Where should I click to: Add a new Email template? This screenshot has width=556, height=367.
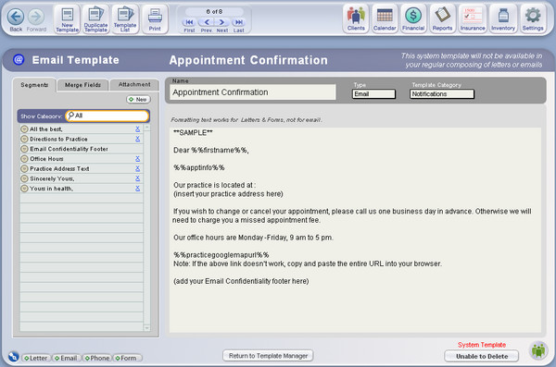pyautogui.click(x=67, y=358)
